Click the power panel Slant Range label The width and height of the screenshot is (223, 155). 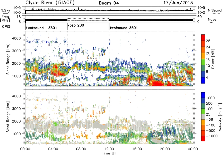8,59
